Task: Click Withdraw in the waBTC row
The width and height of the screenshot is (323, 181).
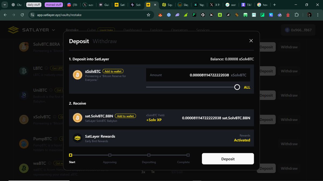Action: point(289,168)
